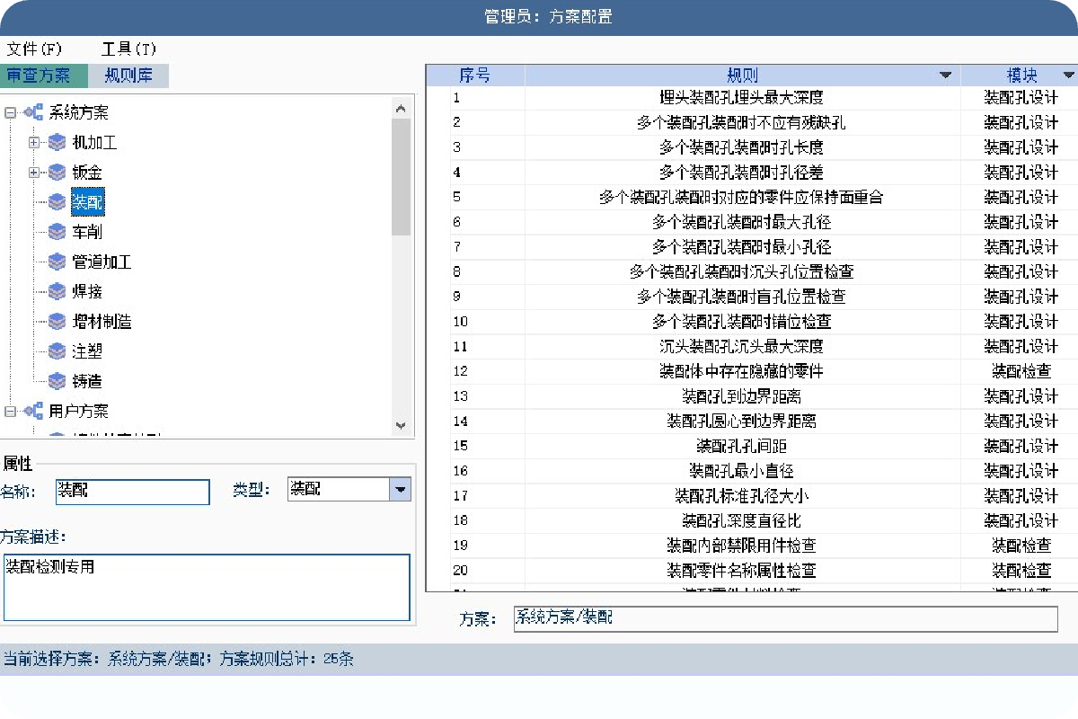Click the layered icon beside 焊接
This screenshot has height=719, width=1078.
[x=57, y=291]
